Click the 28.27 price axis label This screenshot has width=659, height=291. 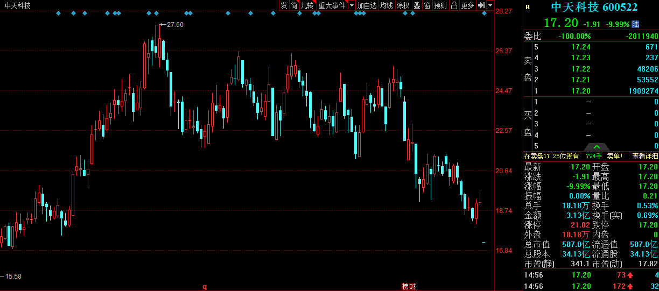pos(504,11)
